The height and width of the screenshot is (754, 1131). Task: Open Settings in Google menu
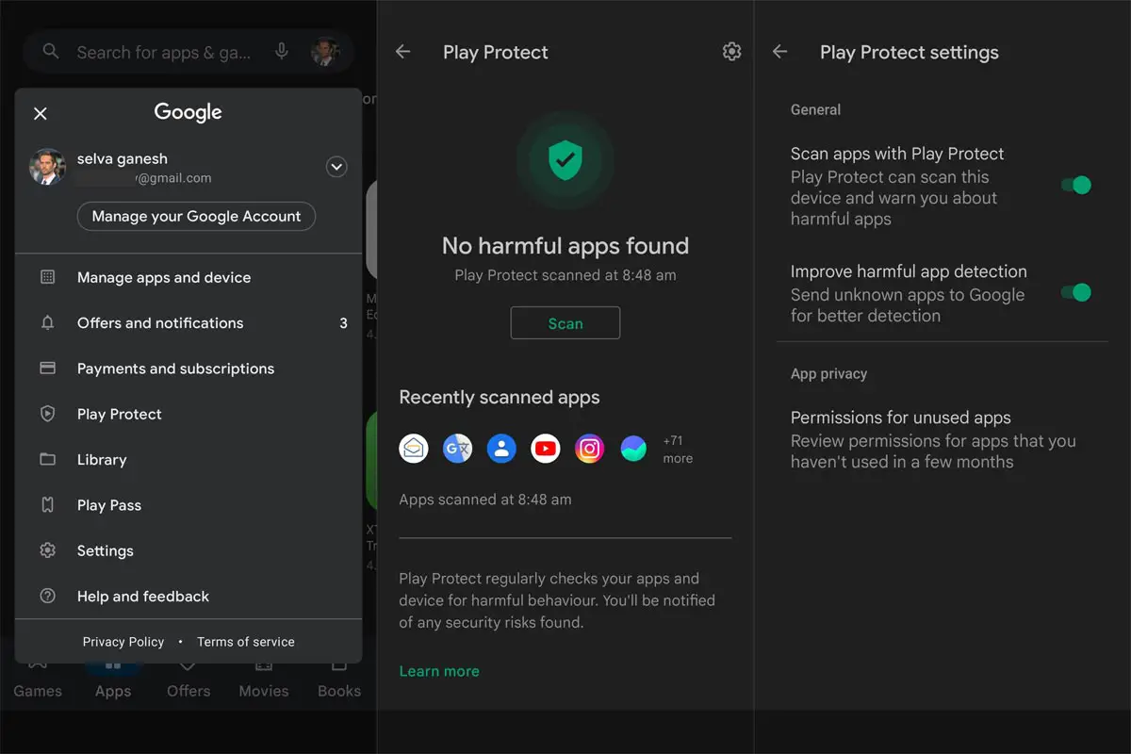coord(188,550)
